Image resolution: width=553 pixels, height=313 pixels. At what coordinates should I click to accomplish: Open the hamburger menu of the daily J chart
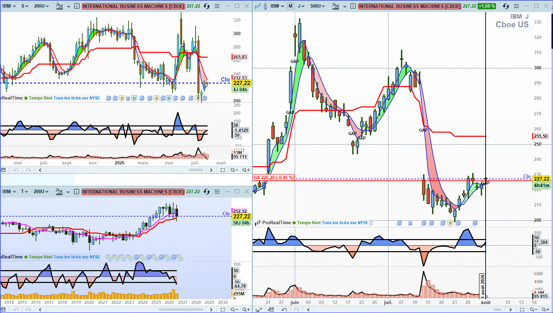[x=516, y=6]
